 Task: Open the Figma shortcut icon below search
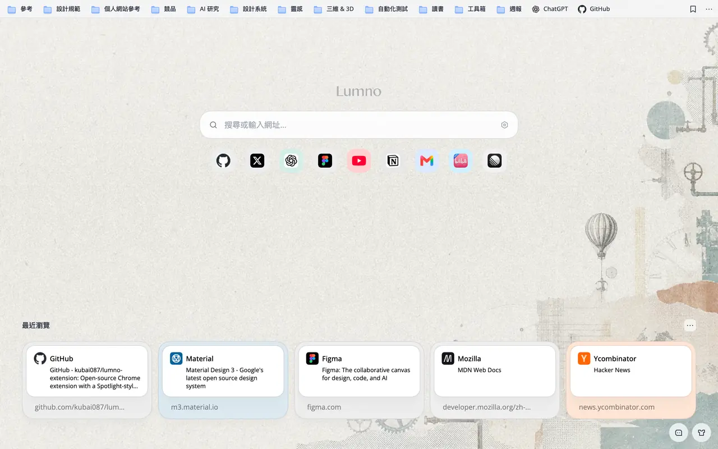coord(325,161)
